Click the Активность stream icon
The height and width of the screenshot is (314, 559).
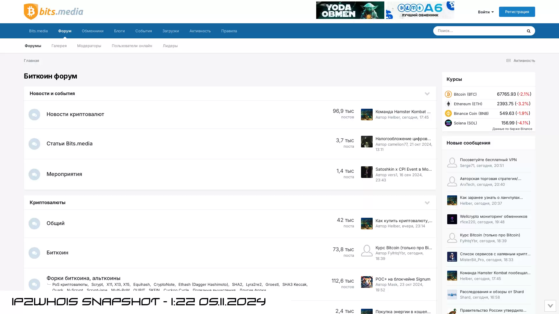[508, 60]
